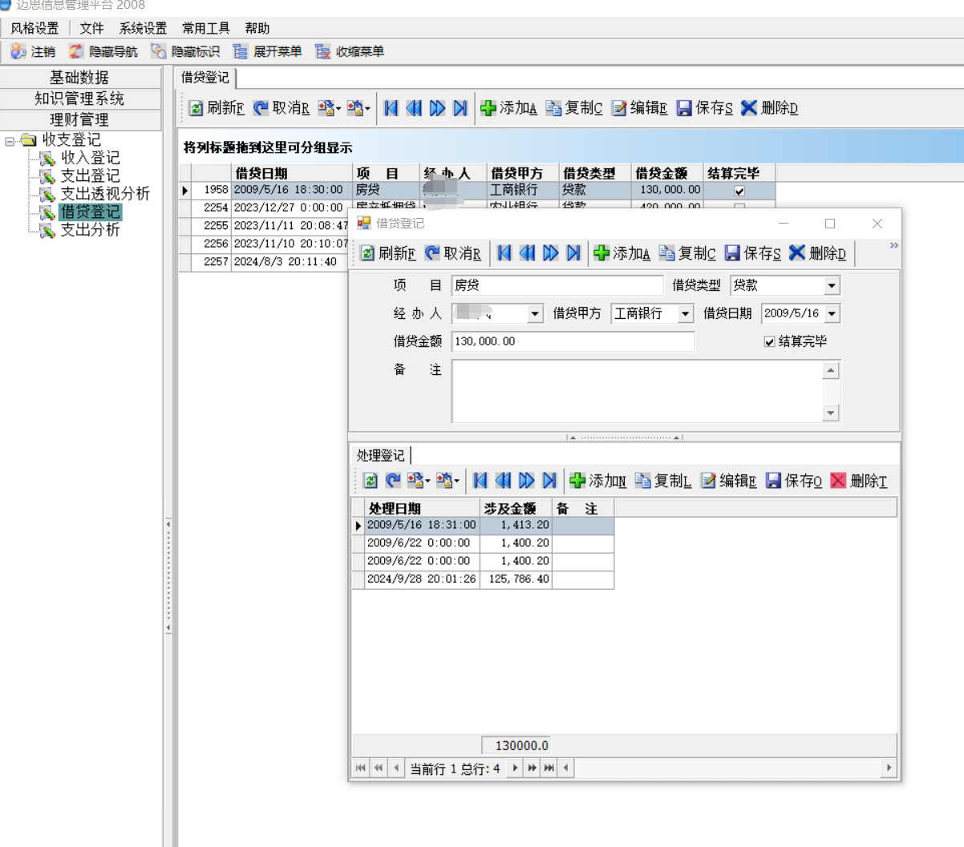Toggle 结算完毕 checkbox in first grid row
The height and width of the screenshot is (847, 964).
point(739,191)
